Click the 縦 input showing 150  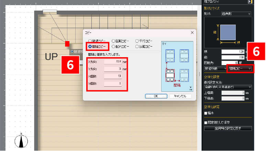pos(233,57)
